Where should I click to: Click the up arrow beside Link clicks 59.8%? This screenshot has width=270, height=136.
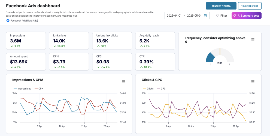tap(55, 46)
